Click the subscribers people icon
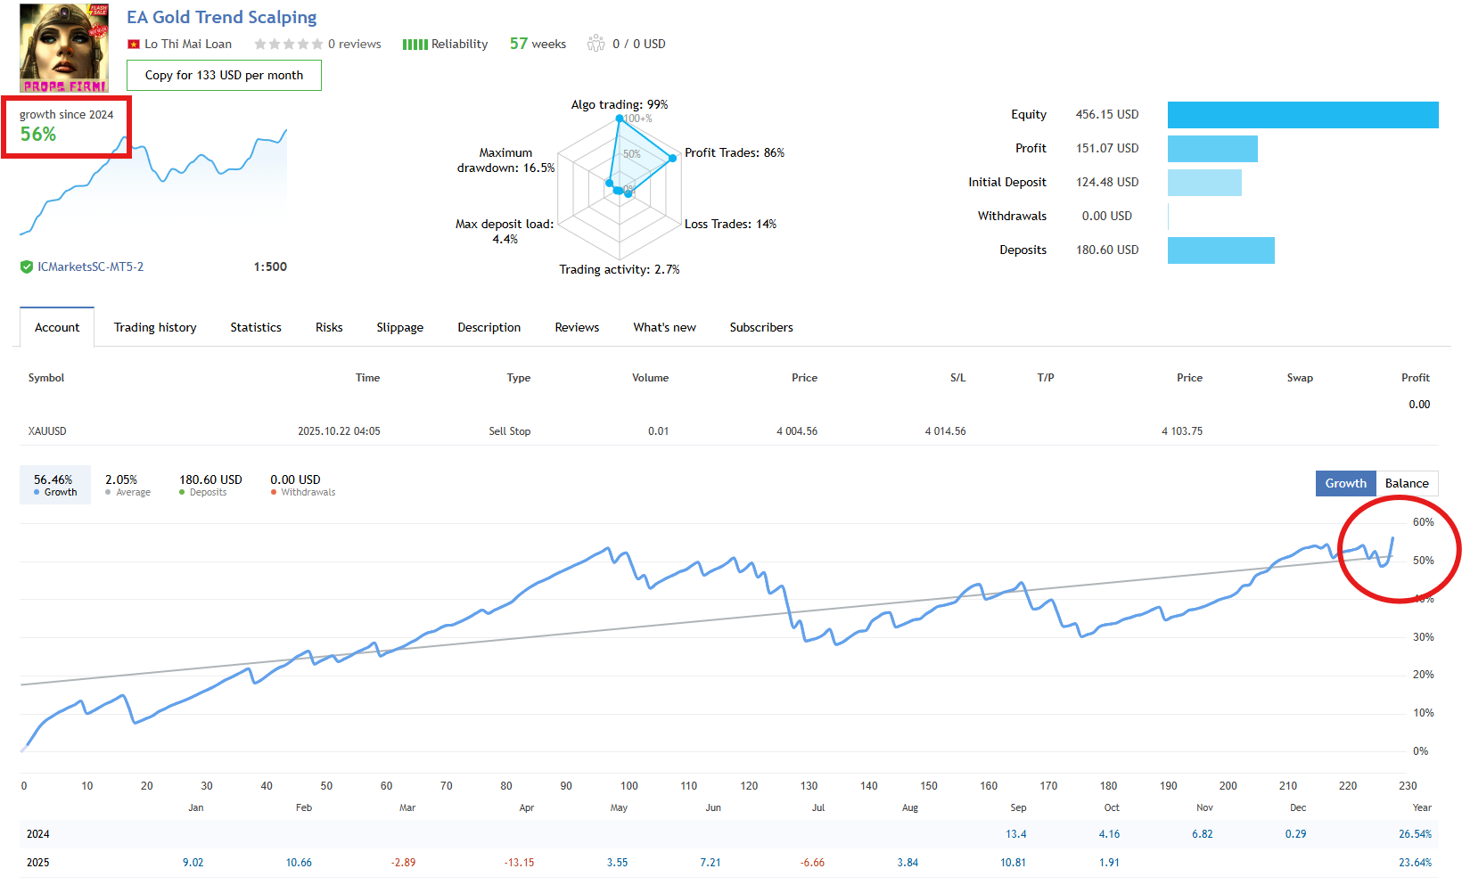 click(595, 44)
